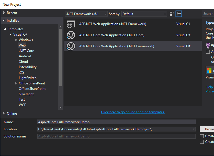Screen dimensions: 214x156
Task: Select the Extensibility template category
Action: click(x=28, y=67)
